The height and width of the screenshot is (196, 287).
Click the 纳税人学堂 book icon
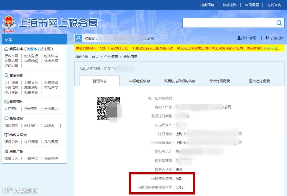click(x=6, y=135)
